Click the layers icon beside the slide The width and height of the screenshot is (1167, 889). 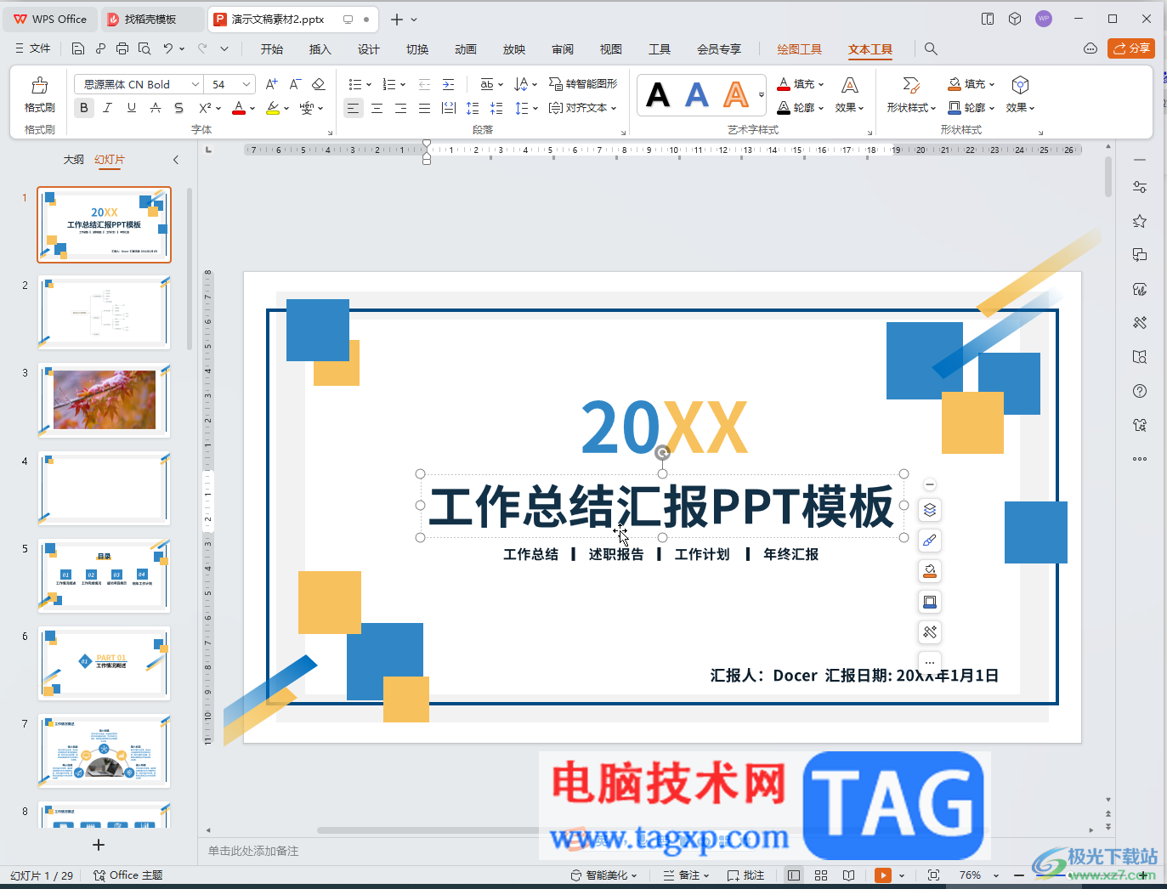[x=930, y=510]
